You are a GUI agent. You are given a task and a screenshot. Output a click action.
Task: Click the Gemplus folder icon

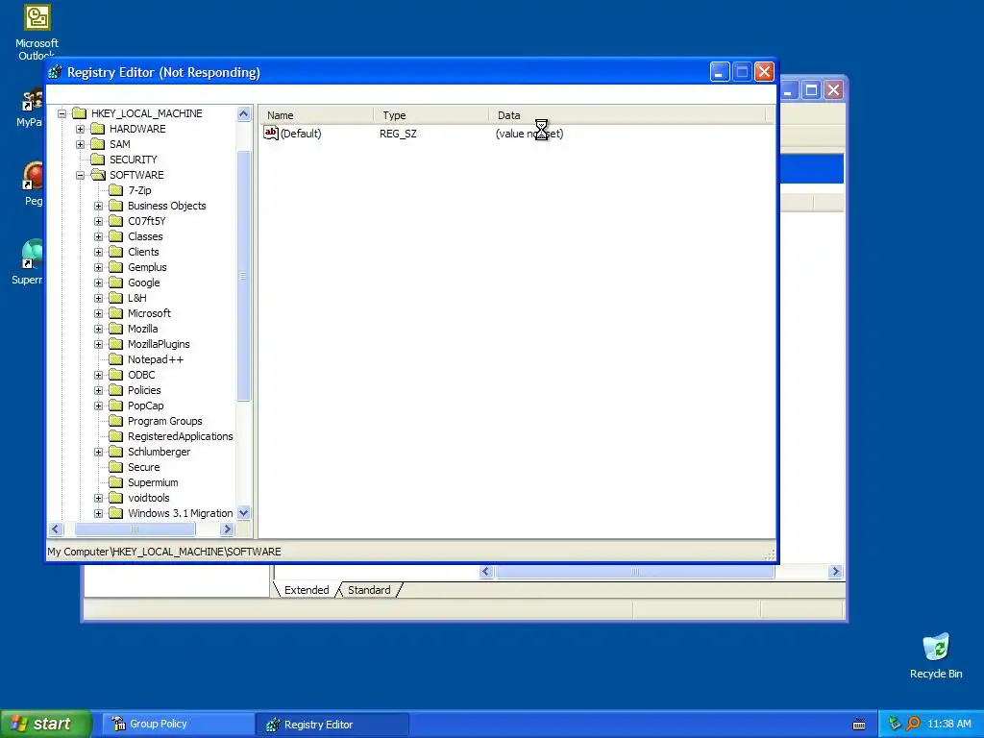115,267
